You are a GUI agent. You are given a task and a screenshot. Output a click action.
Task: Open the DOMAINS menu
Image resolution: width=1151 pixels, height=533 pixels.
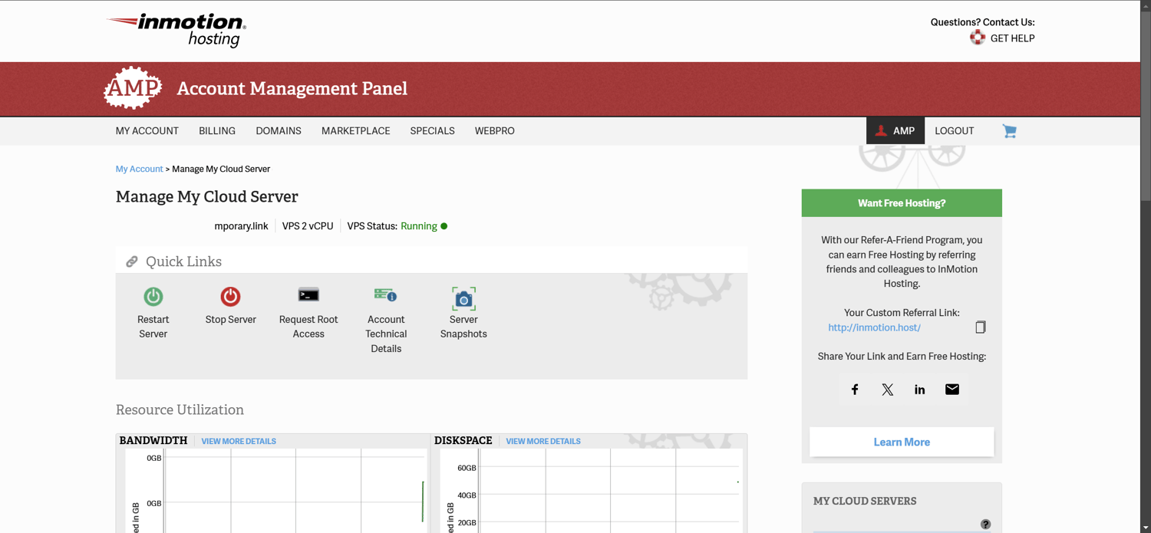(x=279, y=131)
